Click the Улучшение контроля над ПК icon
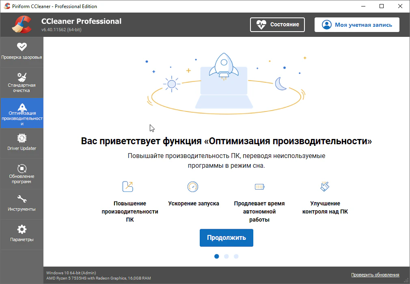 point(325,186)
